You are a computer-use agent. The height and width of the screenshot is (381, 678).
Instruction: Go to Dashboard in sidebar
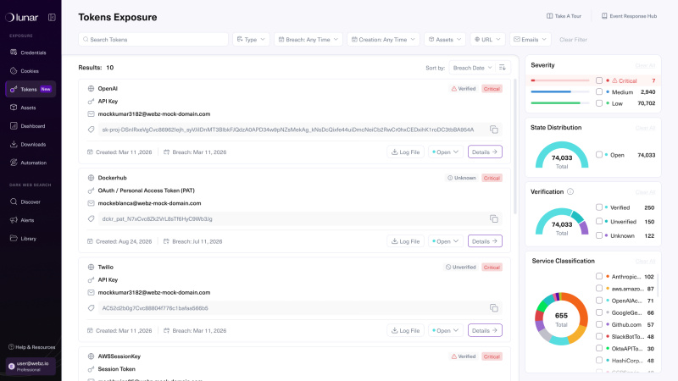[31, 125]
